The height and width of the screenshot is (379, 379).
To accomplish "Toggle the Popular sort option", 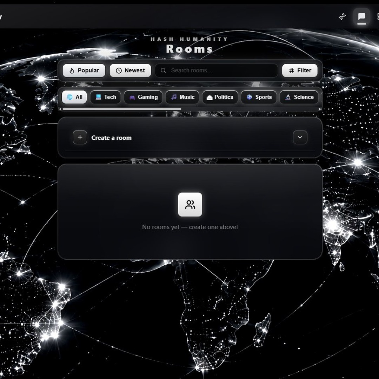I will [x=84, y=70].
